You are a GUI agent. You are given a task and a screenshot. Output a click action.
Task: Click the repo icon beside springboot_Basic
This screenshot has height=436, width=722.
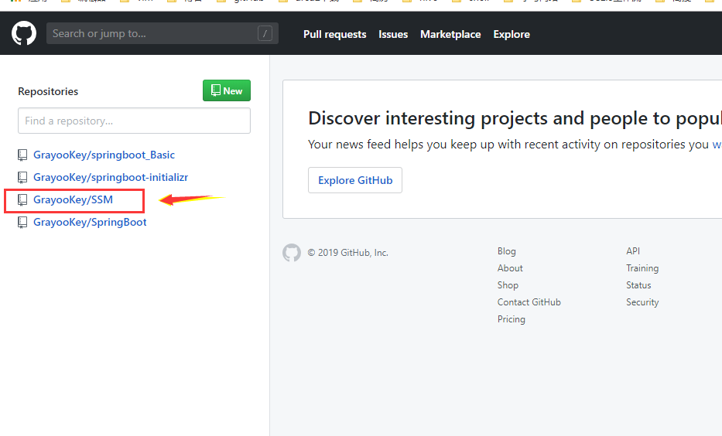22,155
